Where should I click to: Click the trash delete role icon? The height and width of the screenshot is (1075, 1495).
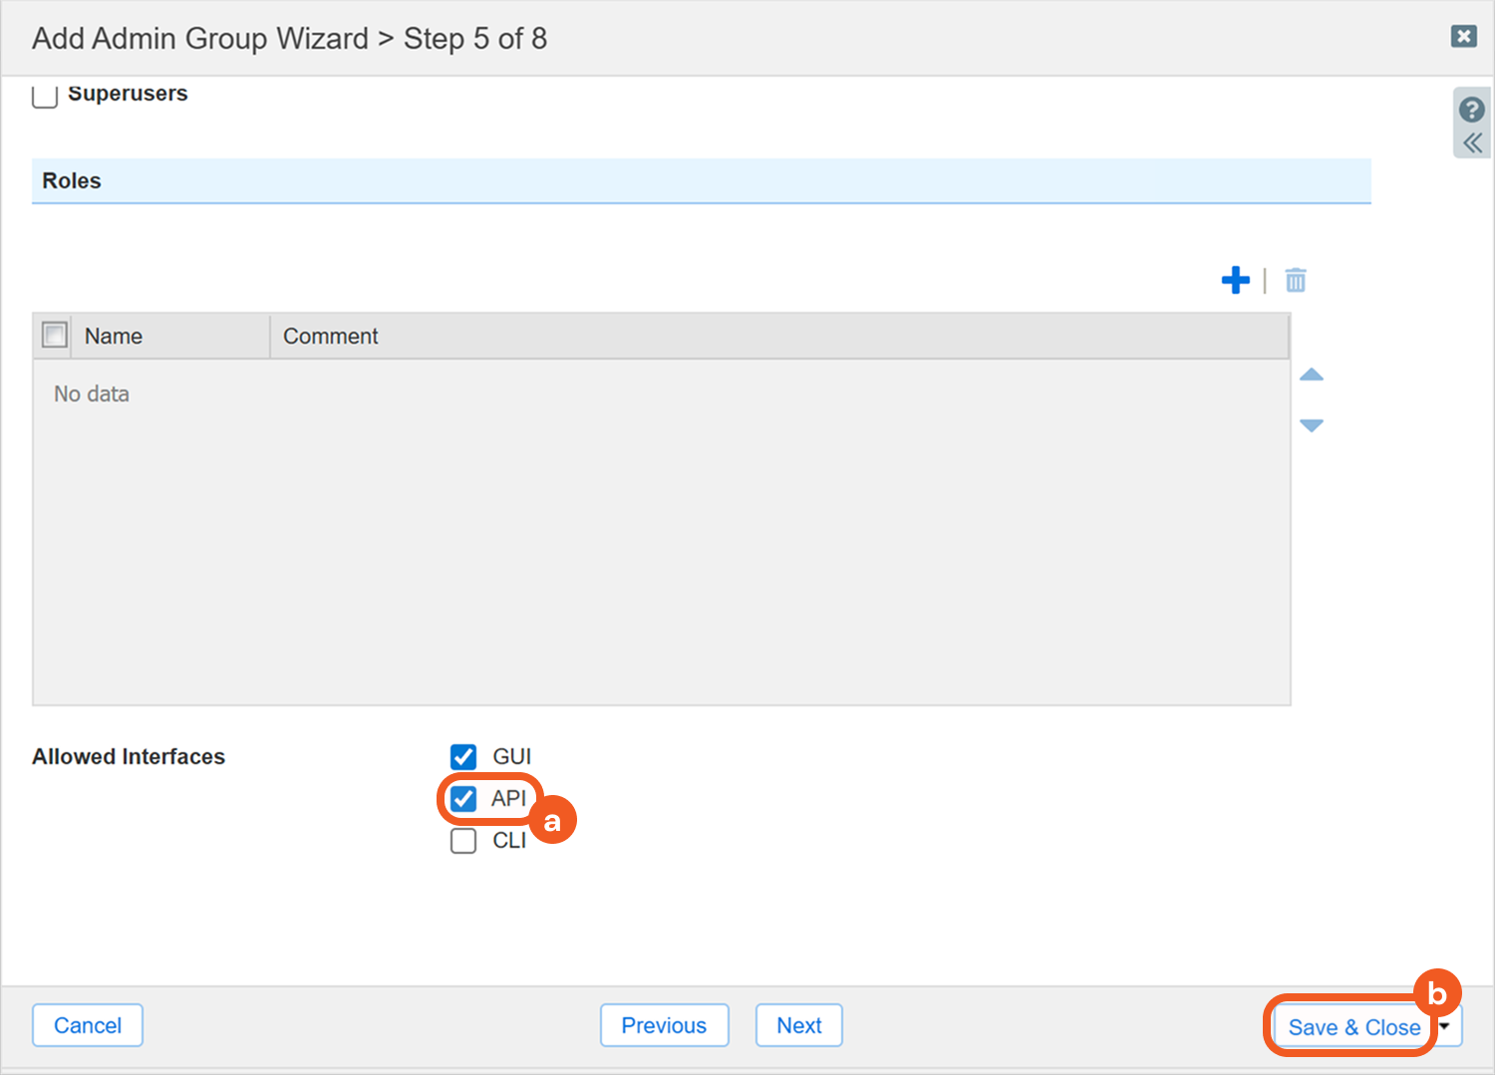[x=1295, y=280]
